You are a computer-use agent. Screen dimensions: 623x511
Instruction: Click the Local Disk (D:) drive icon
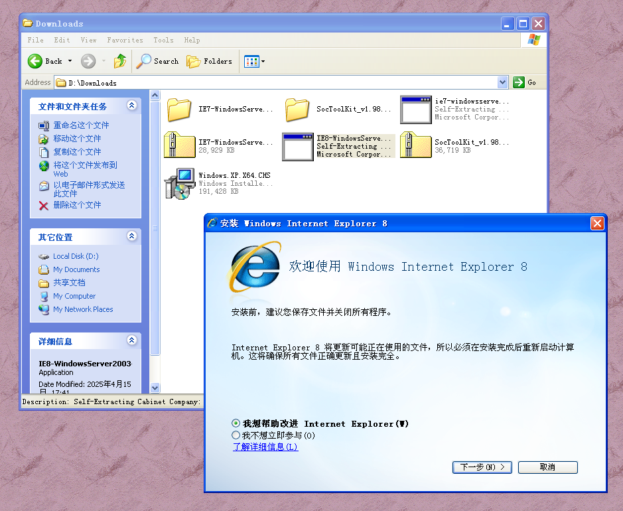click(x=43, y=257)
